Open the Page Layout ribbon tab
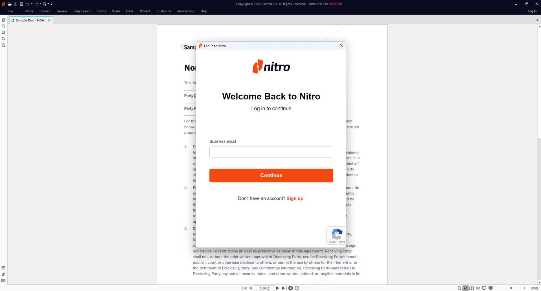This screenshot has height=291, width=541. 82,11
